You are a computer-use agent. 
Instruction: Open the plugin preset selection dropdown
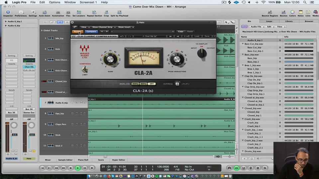pyautogui.click(x=143, y=31)
